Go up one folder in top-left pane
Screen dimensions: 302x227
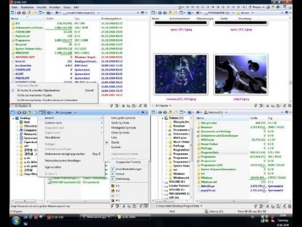29,13
